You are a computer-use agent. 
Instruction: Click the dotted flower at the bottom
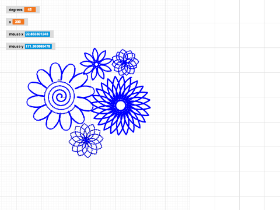click(86, 141)
